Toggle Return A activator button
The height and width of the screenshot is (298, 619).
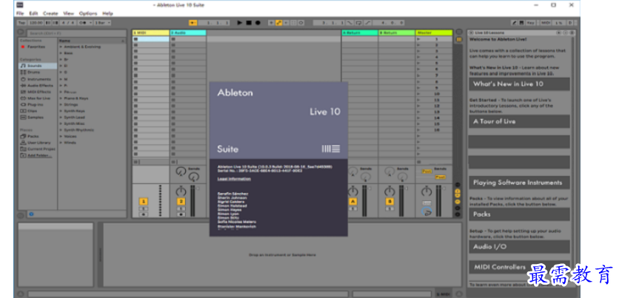click(352, 201)
